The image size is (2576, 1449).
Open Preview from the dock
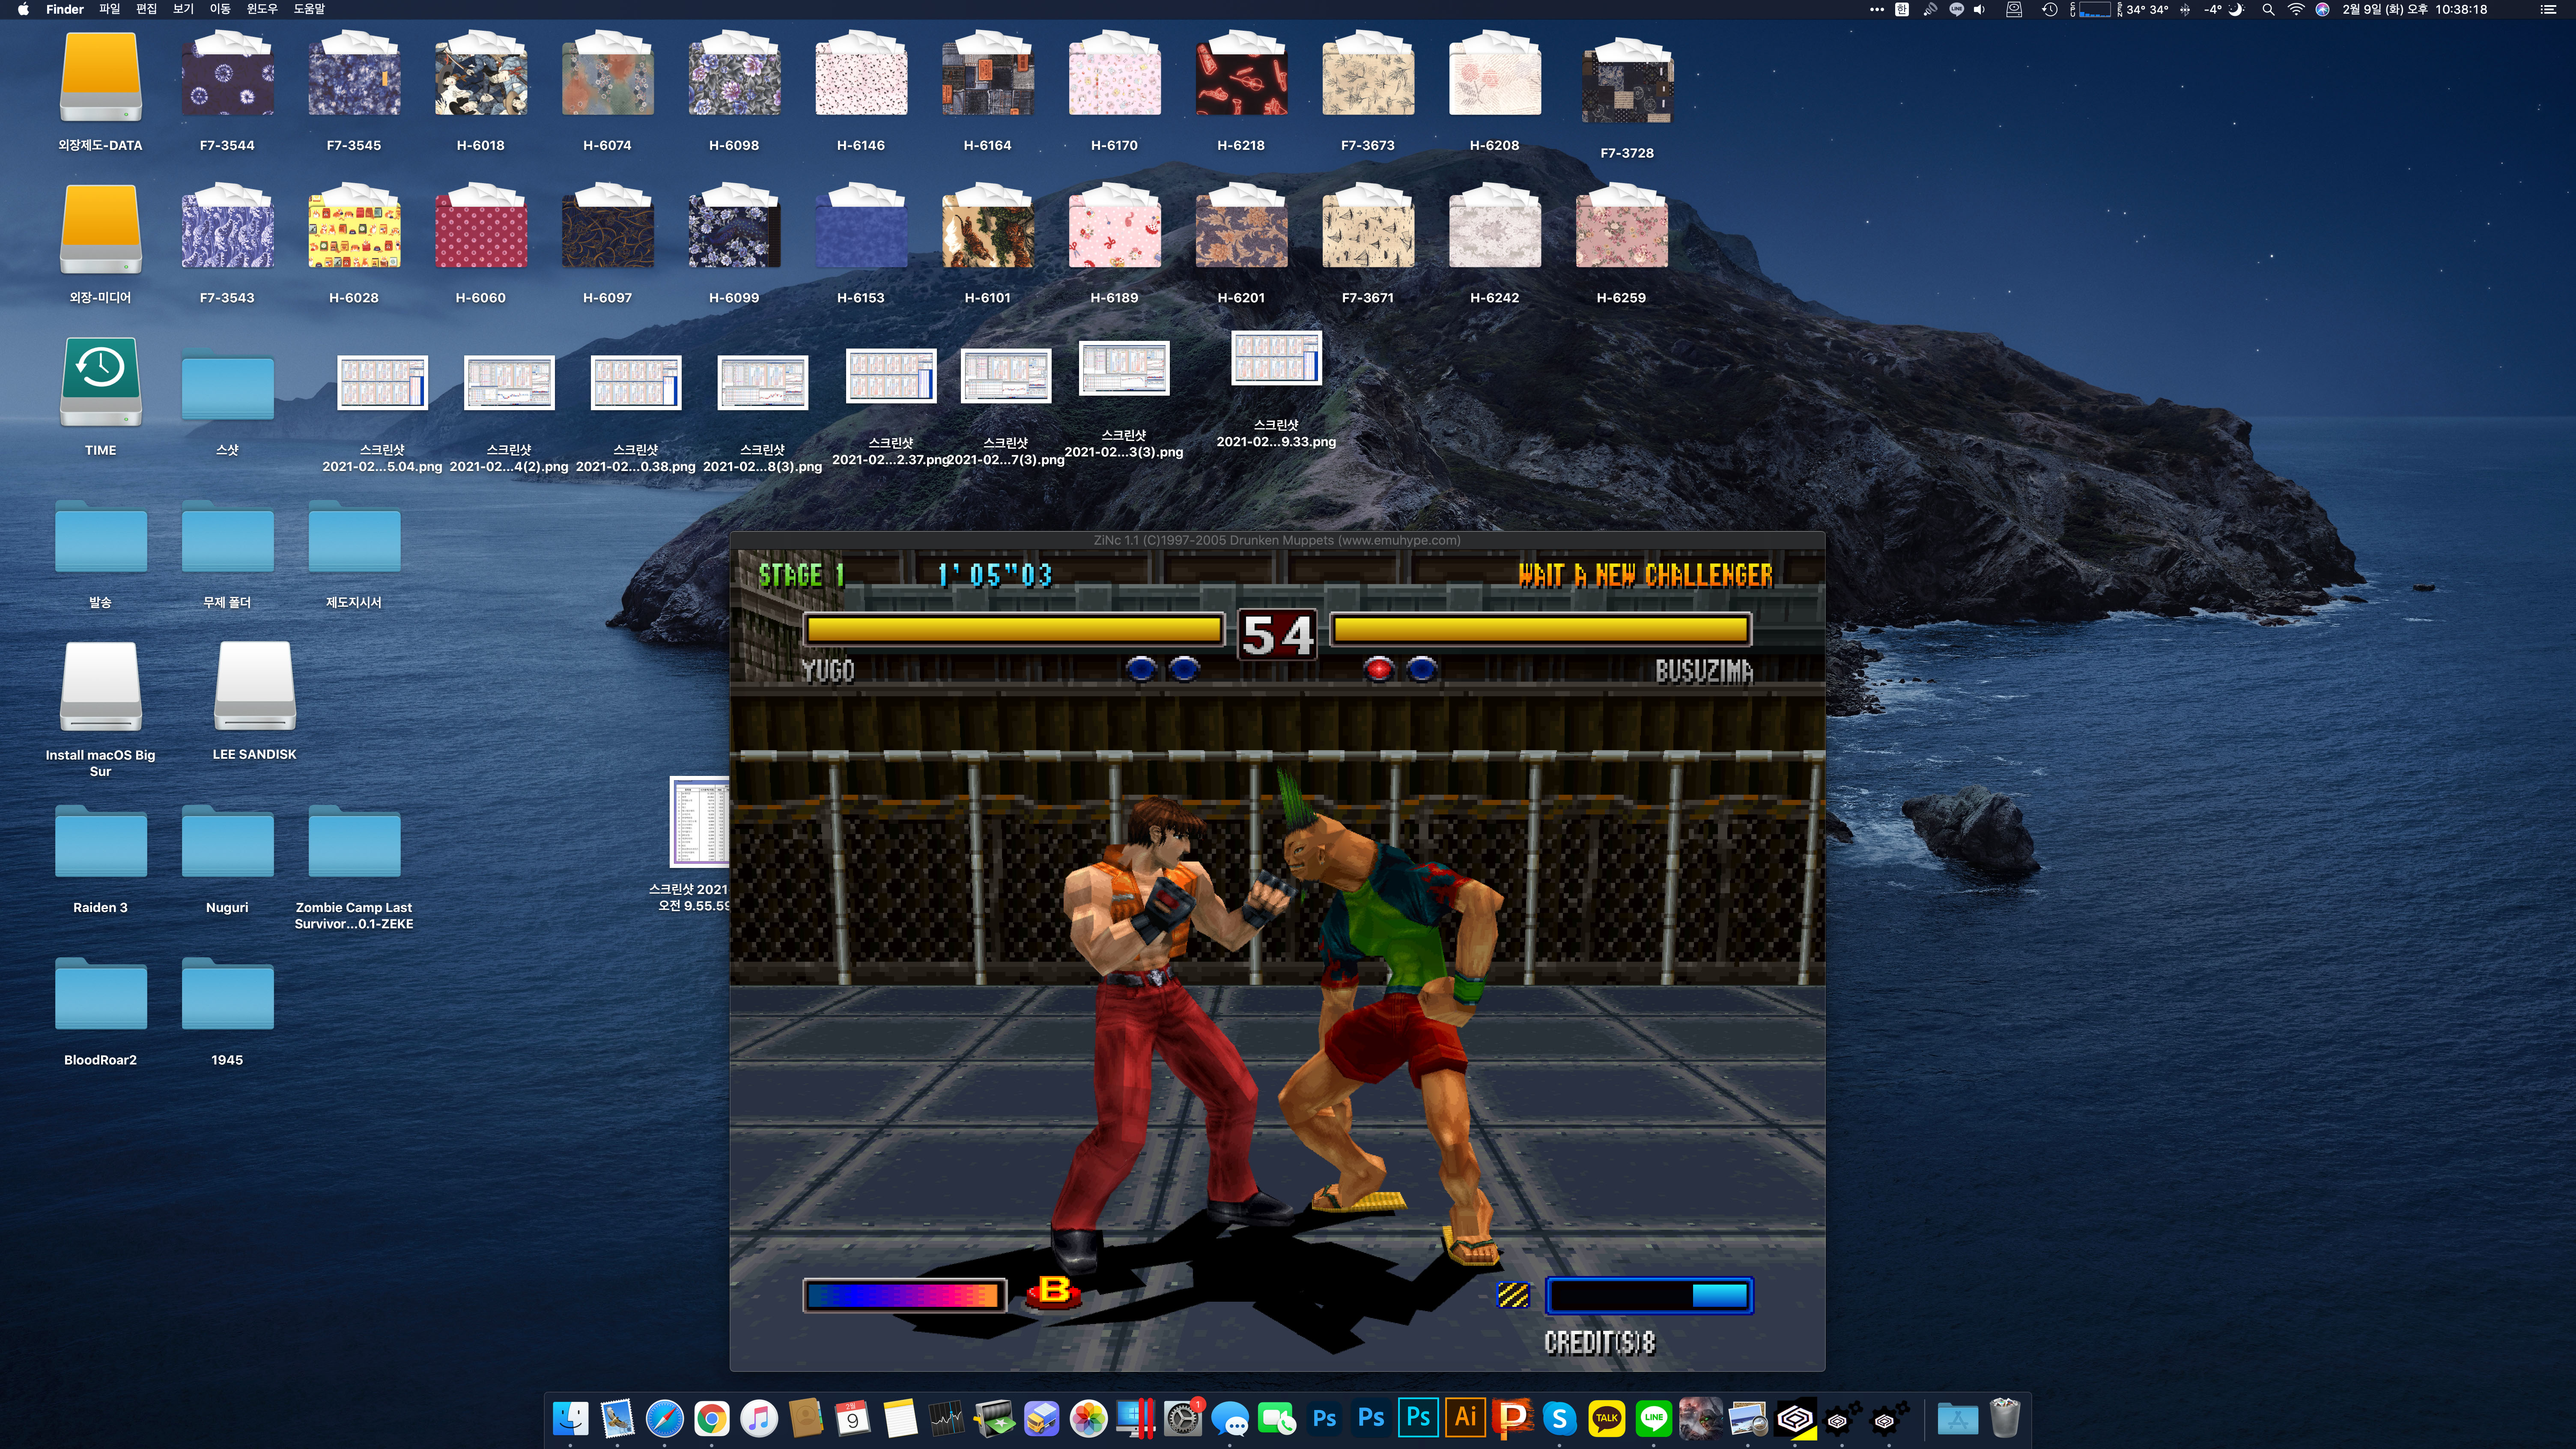pyautogui.click(x=1748, y=1418)
